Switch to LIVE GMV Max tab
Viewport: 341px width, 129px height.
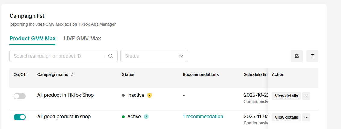pyautogui.click(x=82, y=39)
